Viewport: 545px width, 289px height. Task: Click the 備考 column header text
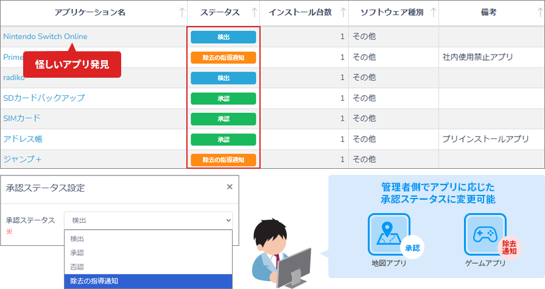[x=489, y=13]
